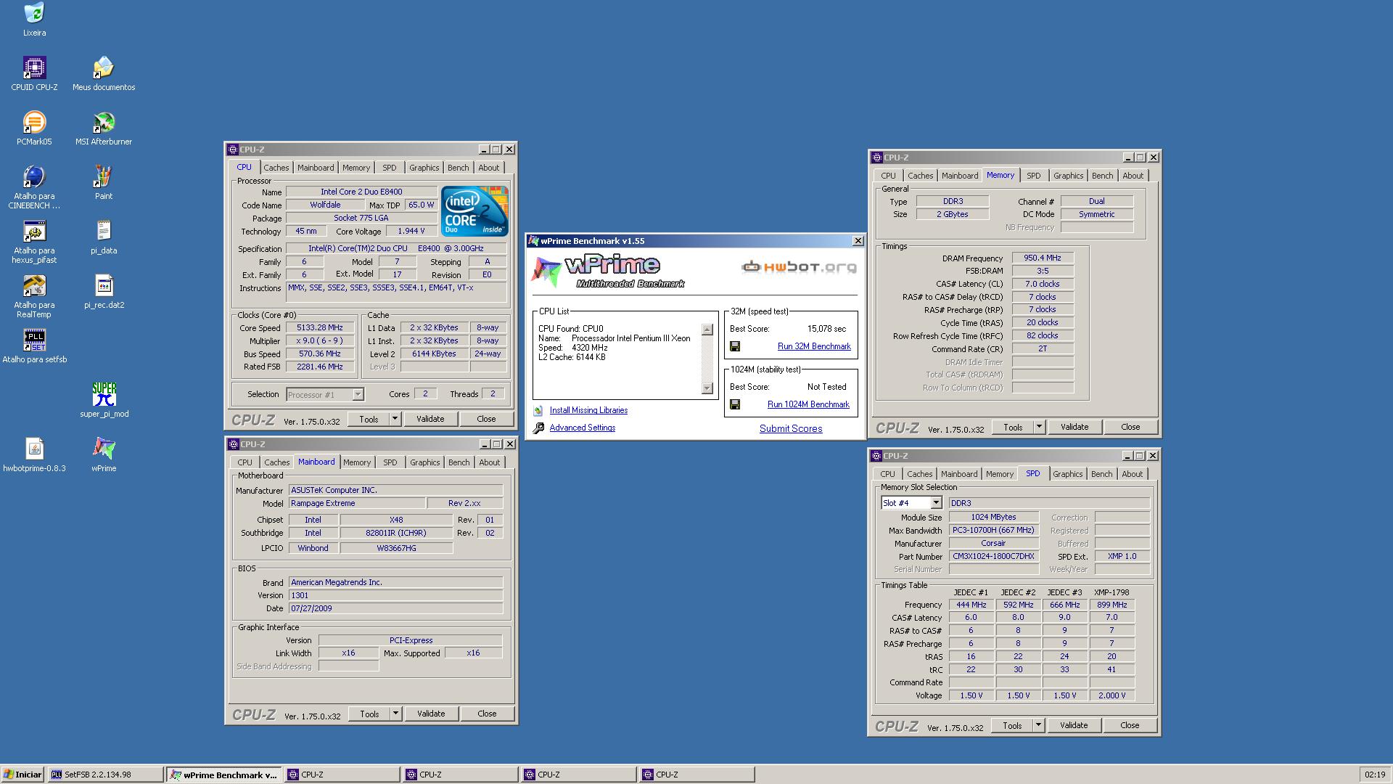Click Rampage Extreme model field
The width and height of the screenshot is (1393, 784).
(x=357, y=503)
